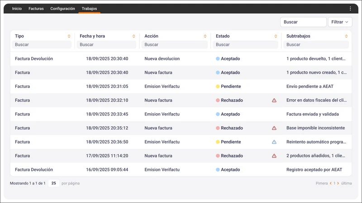Select 'Factura enviada y validada' cell
The height and width of the screenshot is (203, 362).
click(313, 114)
